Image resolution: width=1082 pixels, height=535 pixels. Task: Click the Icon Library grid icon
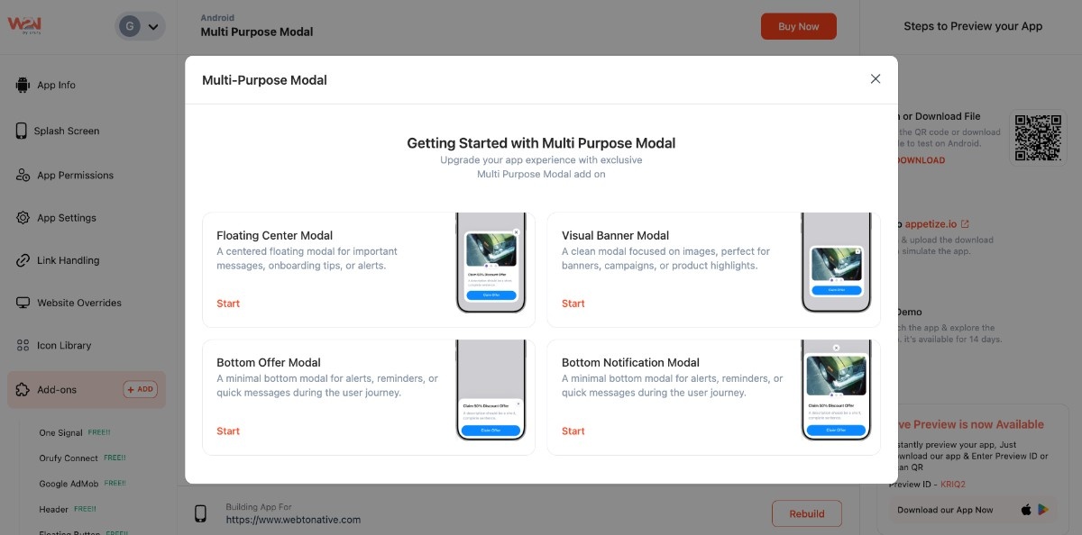coord(23,346)
